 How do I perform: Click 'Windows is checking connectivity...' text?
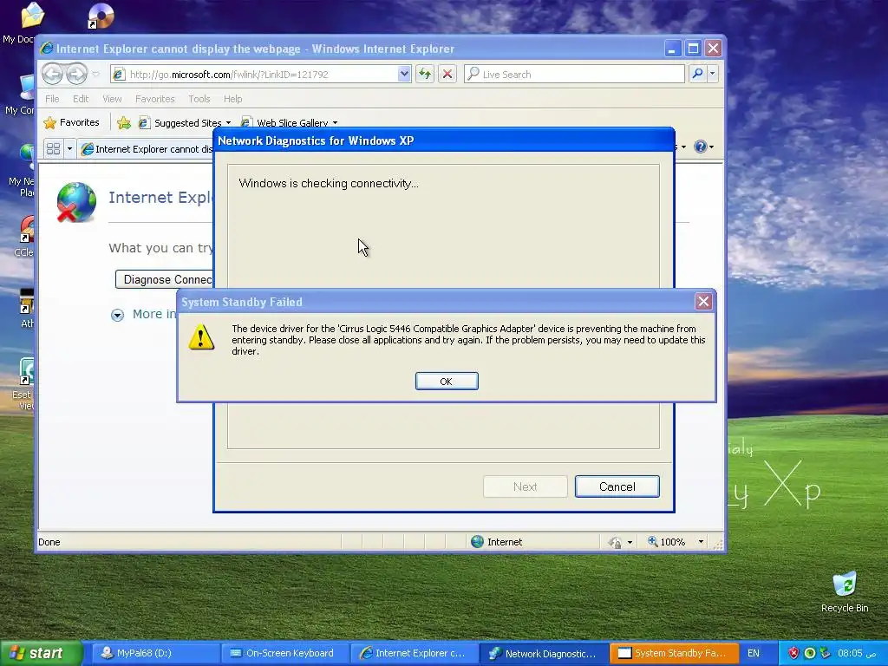click(x=329, y=184)
